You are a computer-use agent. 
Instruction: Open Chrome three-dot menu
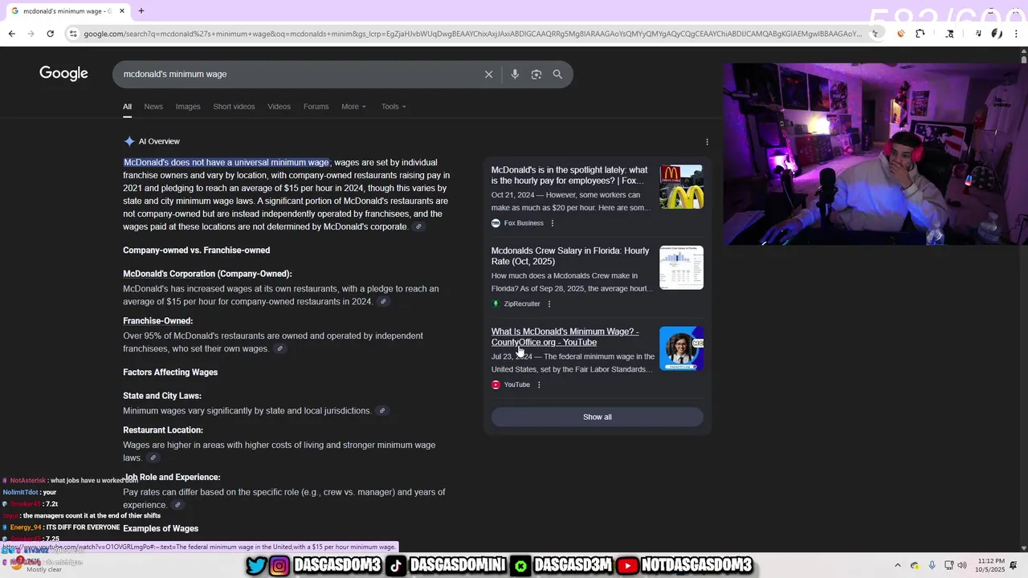pos(1016,34)
